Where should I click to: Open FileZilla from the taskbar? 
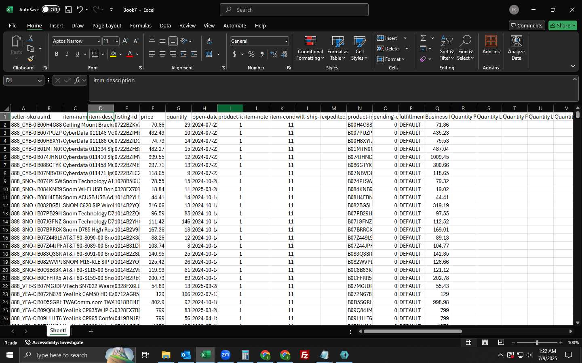(305, 355)
